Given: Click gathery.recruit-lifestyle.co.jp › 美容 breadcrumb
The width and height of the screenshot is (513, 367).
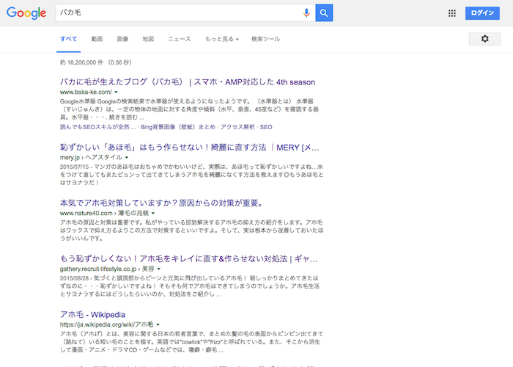Looking at the screenshot, I should pos(107,269).
